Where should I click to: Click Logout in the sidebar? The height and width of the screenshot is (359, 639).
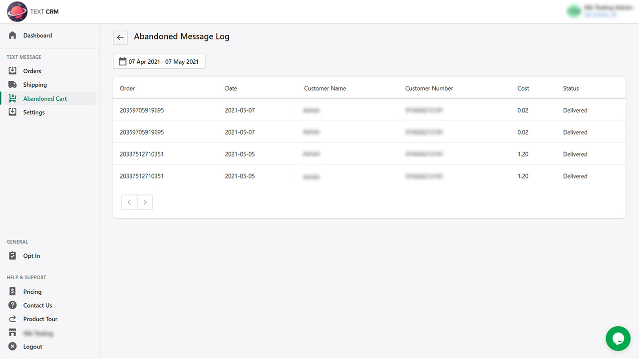pyautogui.click(x=32, y=347)
